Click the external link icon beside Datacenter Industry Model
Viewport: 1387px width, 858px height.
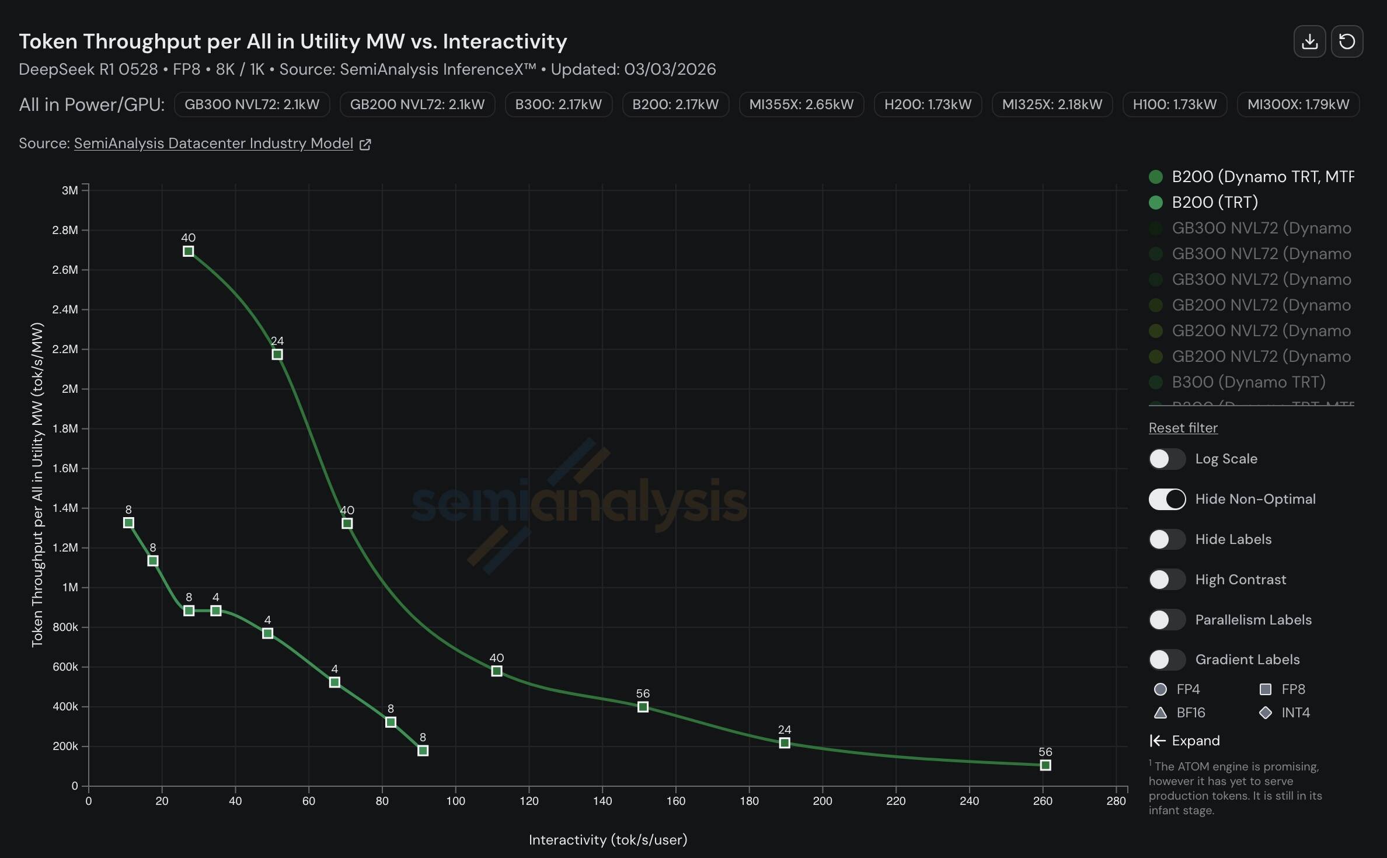(x=365, y=144)
